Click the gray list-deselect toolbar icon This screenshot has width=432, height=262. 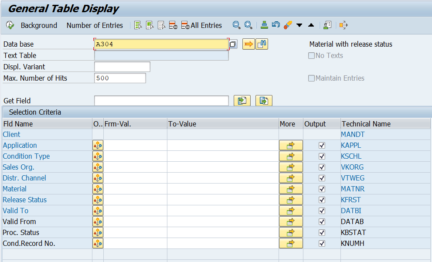point(162,25)
